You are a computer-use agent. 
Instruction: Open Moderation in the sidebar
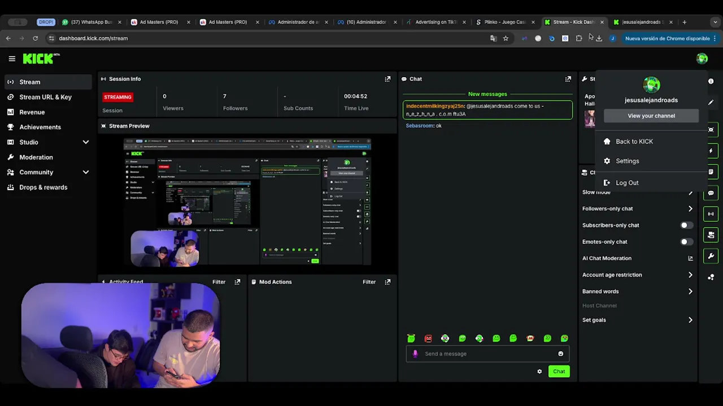(x=48, y=157)
